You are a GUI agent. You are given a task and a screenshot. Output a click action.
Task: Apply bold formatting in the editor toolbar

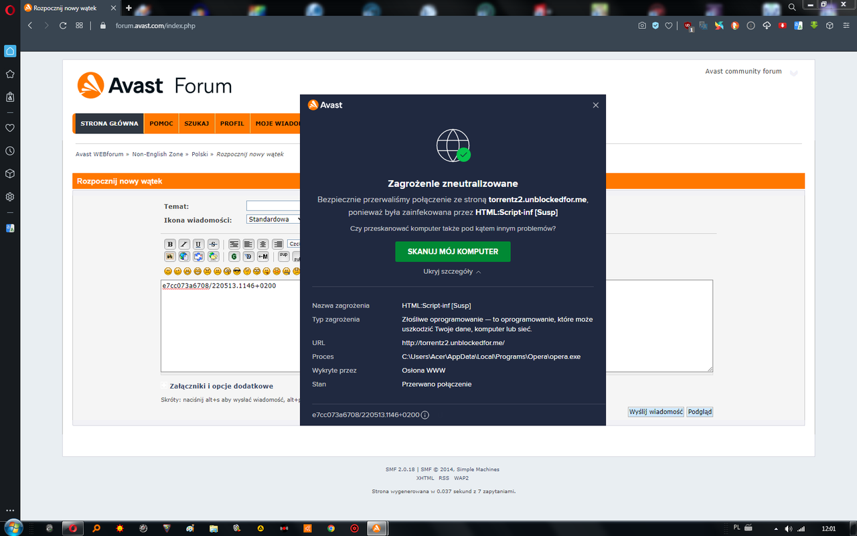pyautogui.click(x=170, y=244)
